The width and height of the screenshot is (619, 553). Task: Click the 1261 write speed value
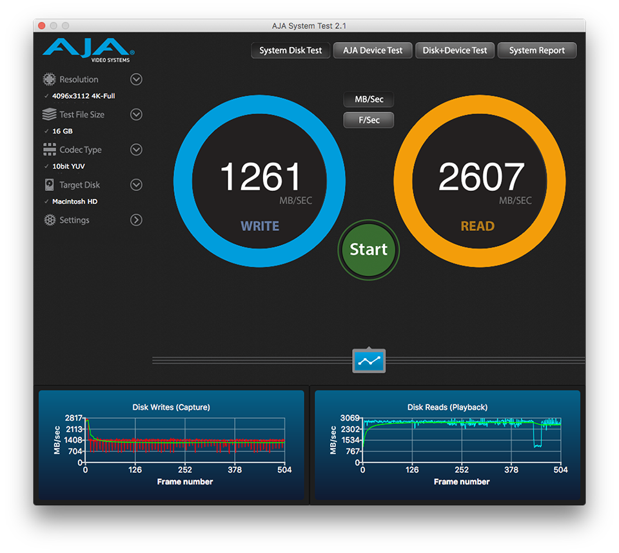tap(260, 177)
